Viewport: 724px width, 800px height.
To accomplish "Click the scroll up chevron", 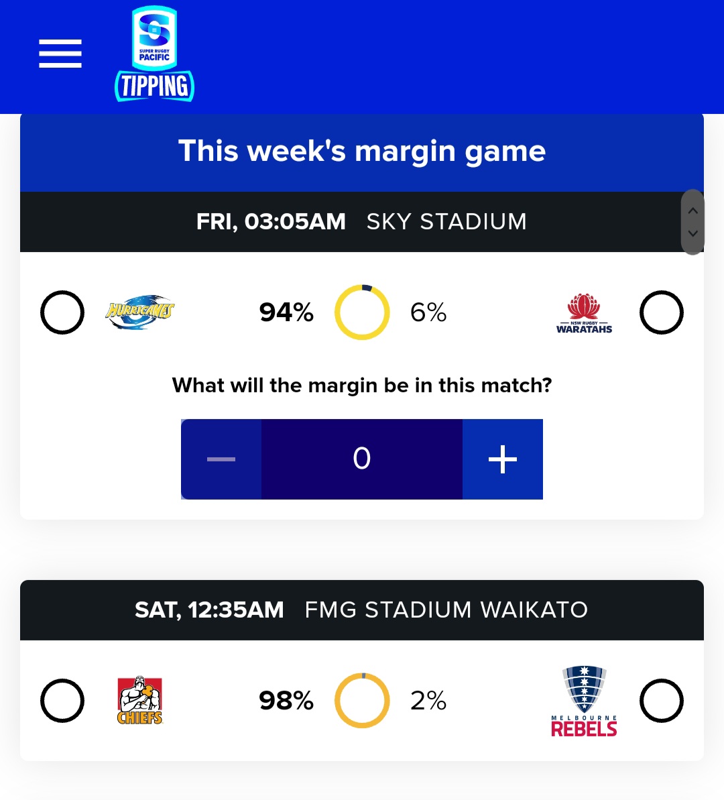I will coord(692,211).
